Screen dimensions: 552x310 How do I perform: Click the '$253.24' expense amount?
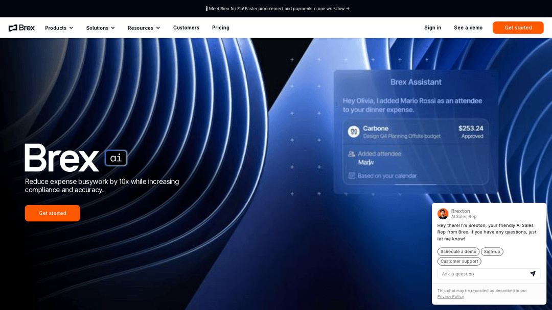coord(471,128)
